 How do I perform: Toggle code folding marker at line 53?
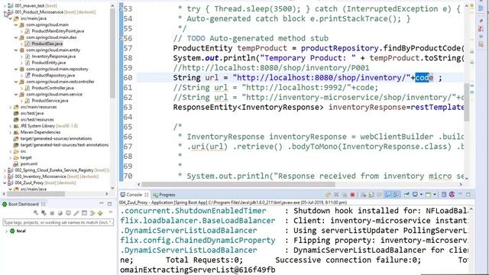click(x=121, y=8)
